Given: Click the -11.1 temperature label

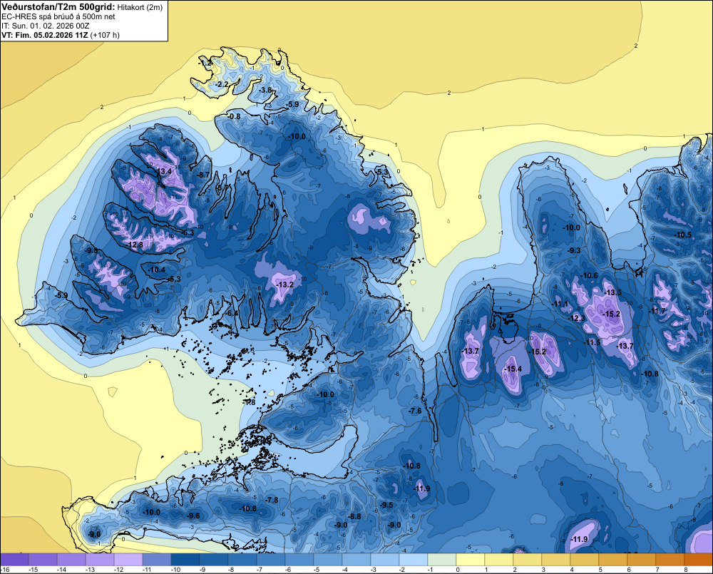Looking at the screenshot, I should pos(560,304).
